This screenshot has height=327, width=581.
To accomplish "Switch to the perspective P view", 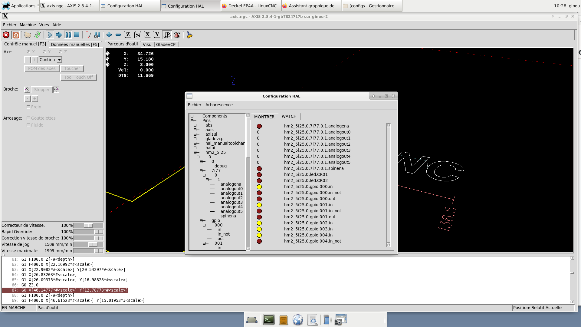I will (167, 35).
